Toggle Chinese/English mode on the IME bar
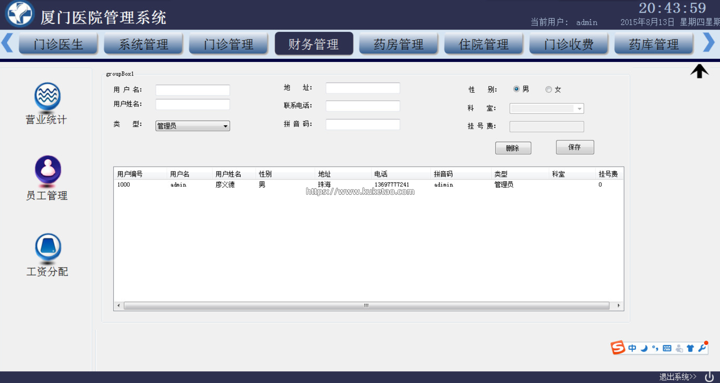This screenshot has width=720, height=383. coord(632,348)
